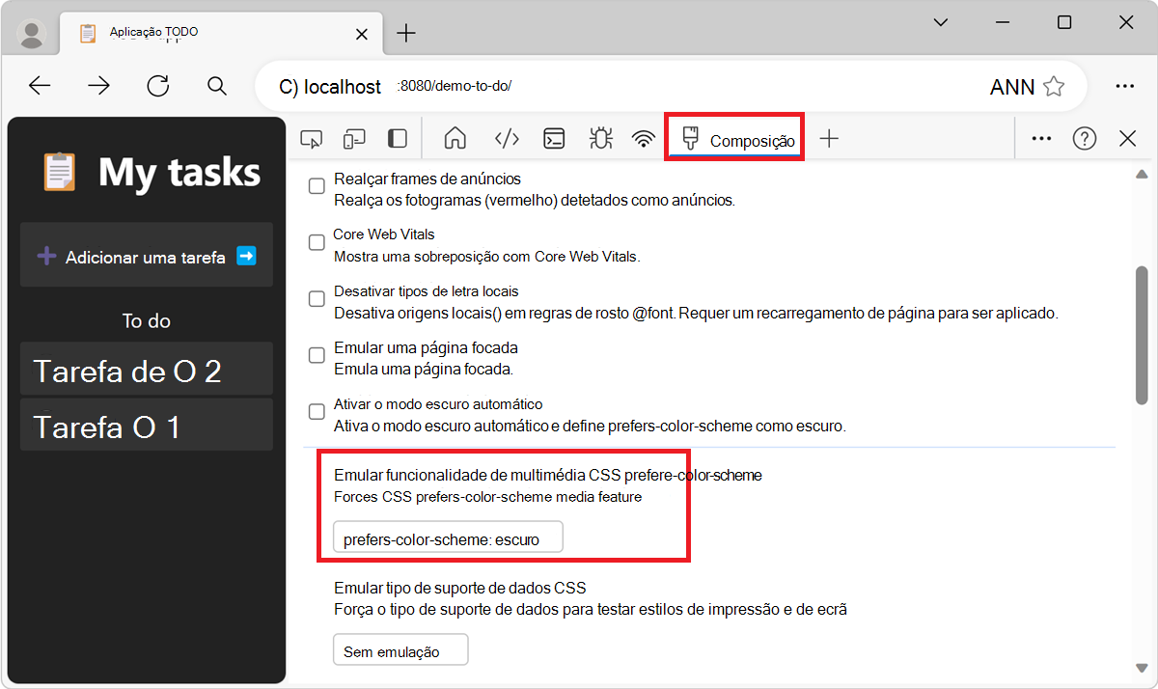Open the customize DevTools menu

point(1040,138)
